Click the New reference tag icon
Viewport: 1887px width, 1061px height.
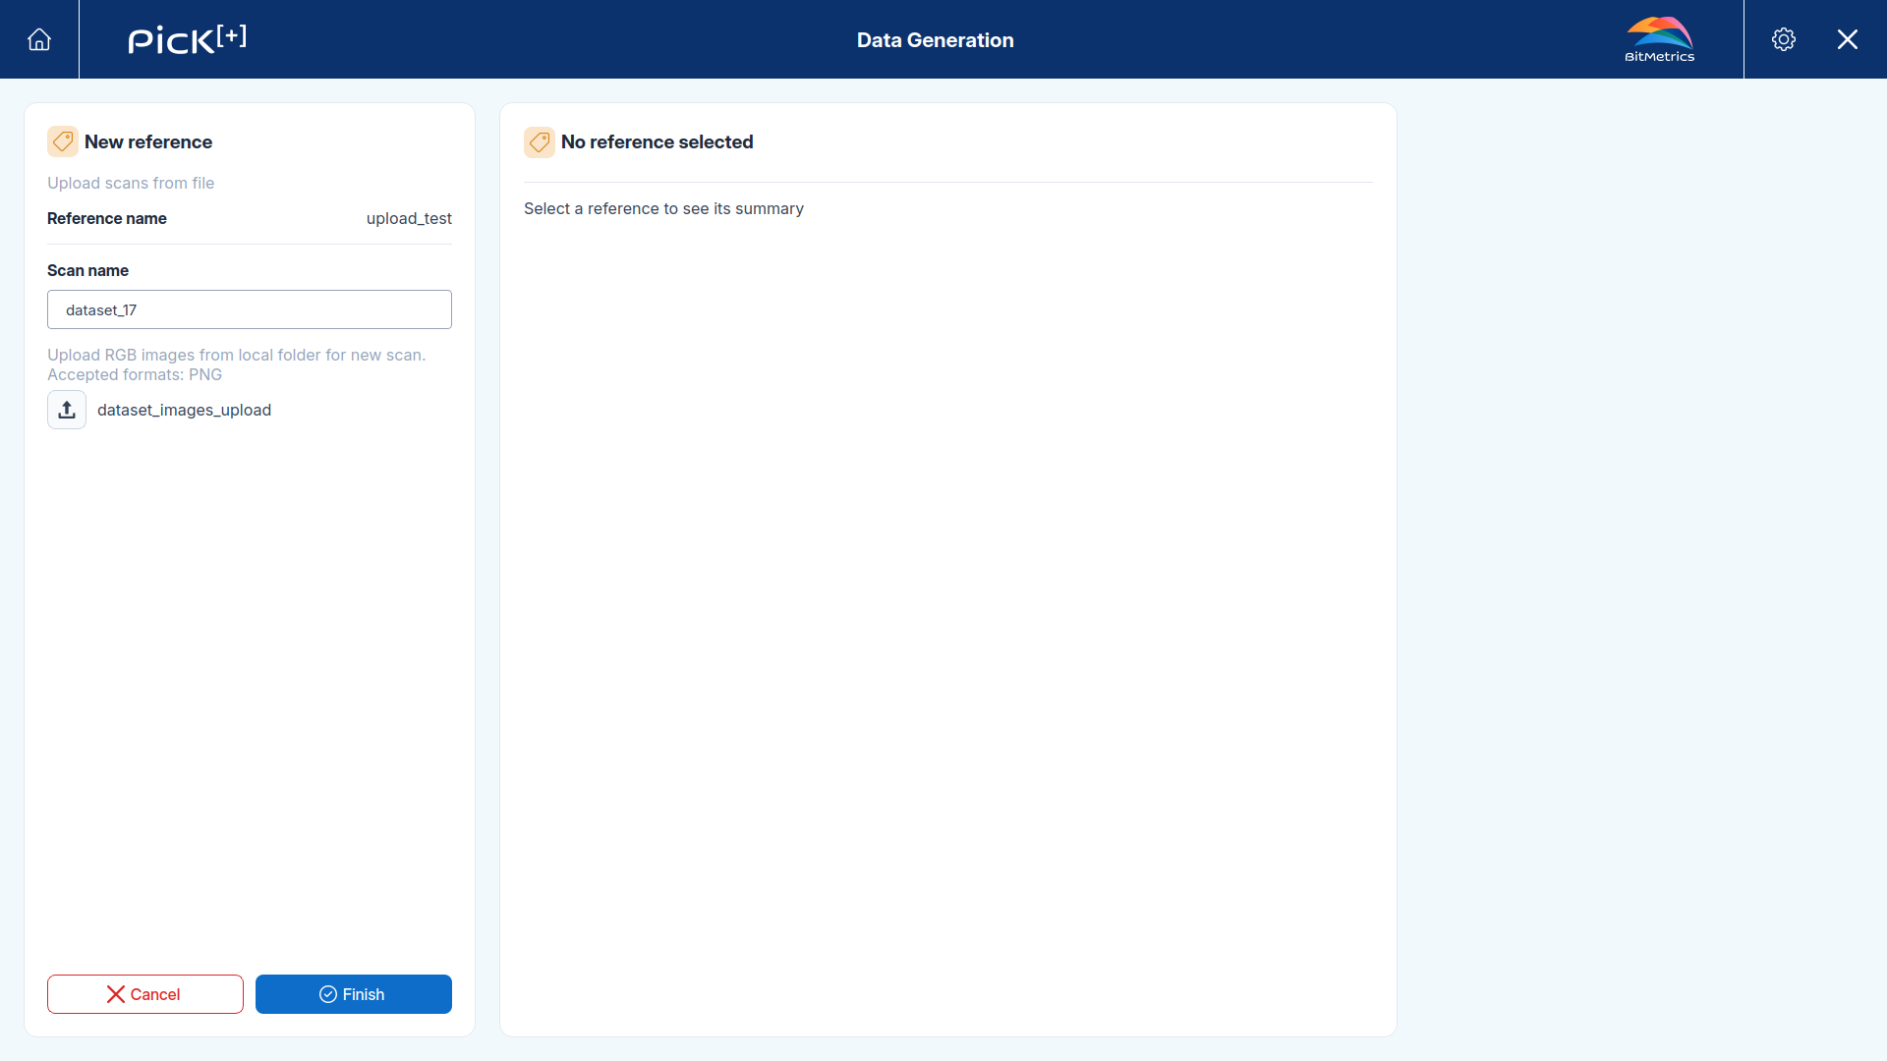click(x=63, y=141)
